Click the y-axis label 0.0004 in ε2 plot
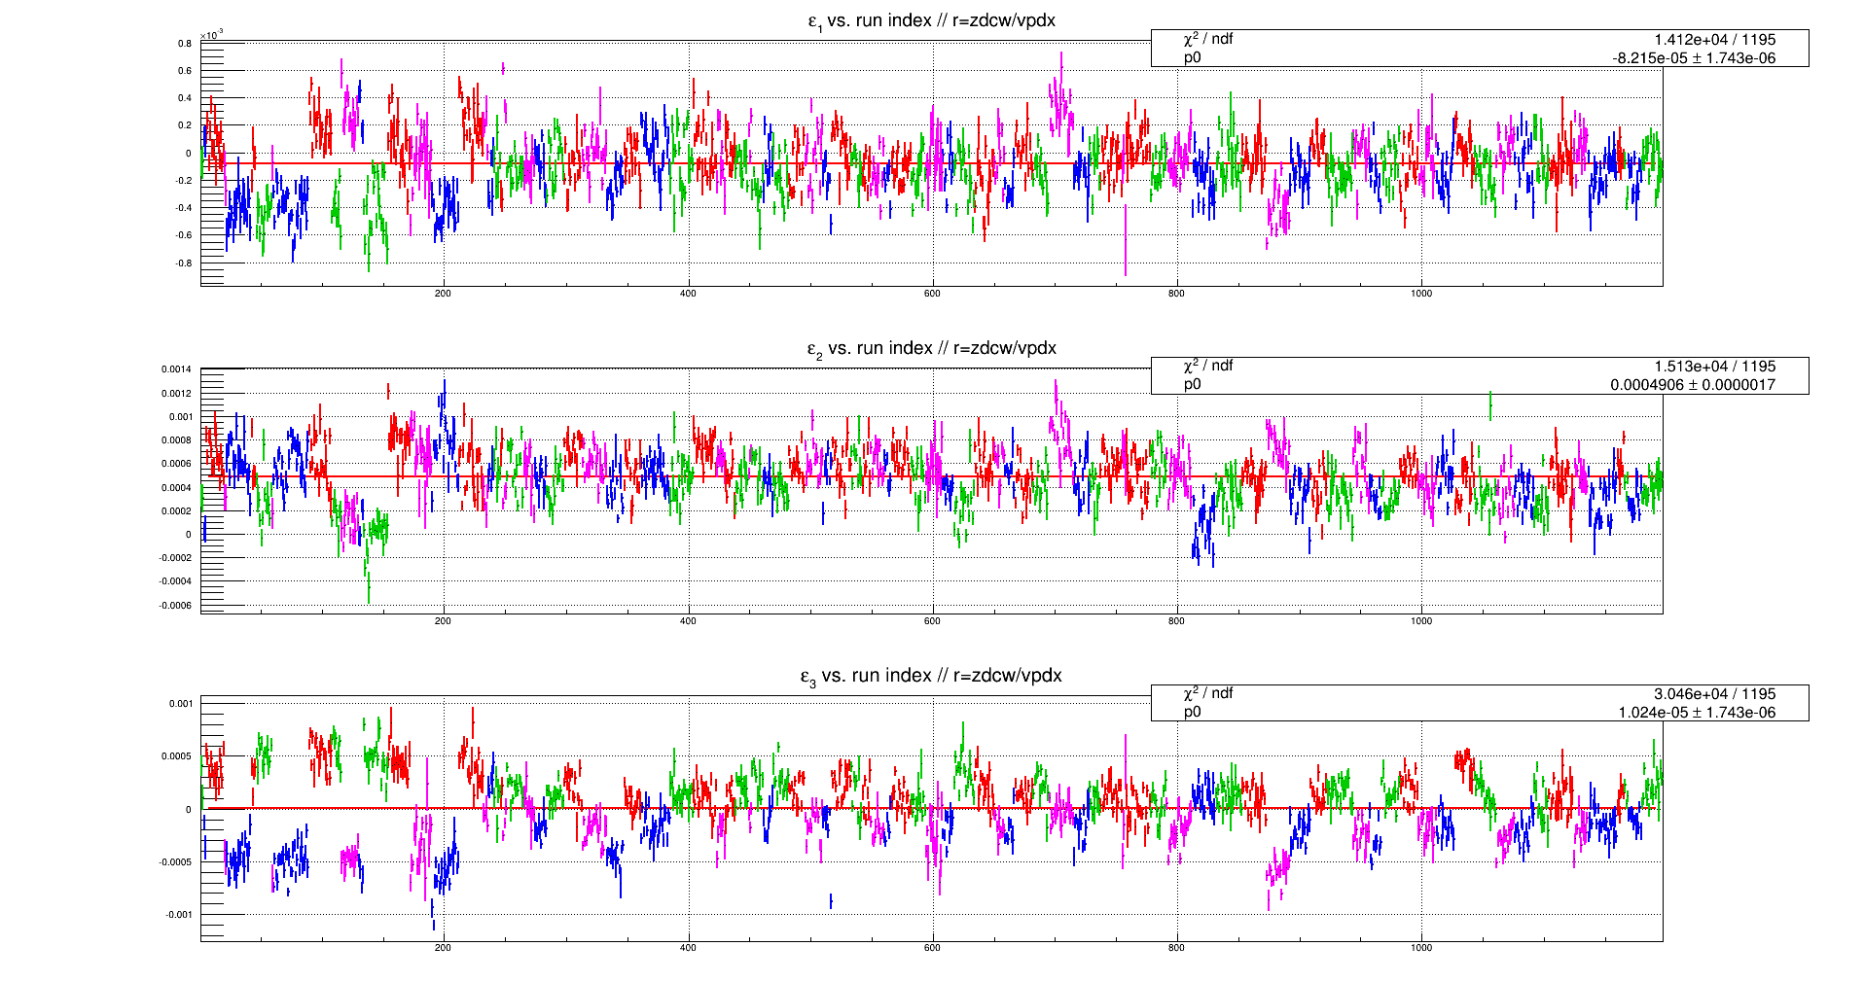 pyautogui.click(x=176, y=488)
